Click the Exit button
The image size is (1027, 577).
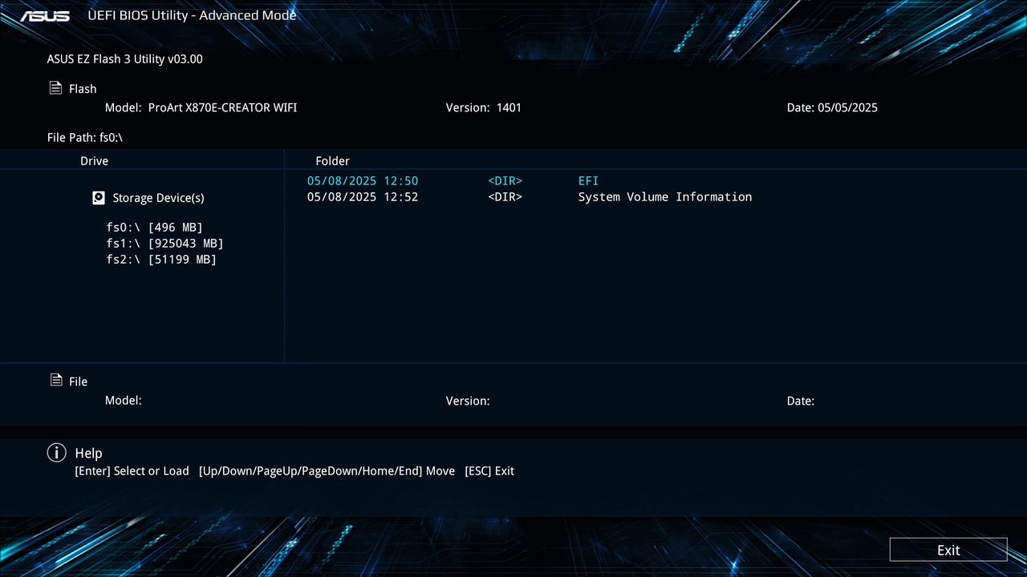(948, 550)
